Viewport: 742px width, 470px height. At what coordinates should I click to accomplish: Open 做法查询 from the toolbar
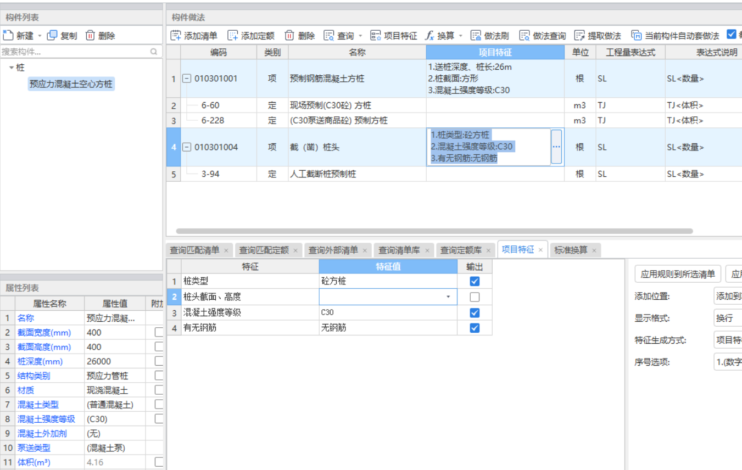(x=543, y=36)
